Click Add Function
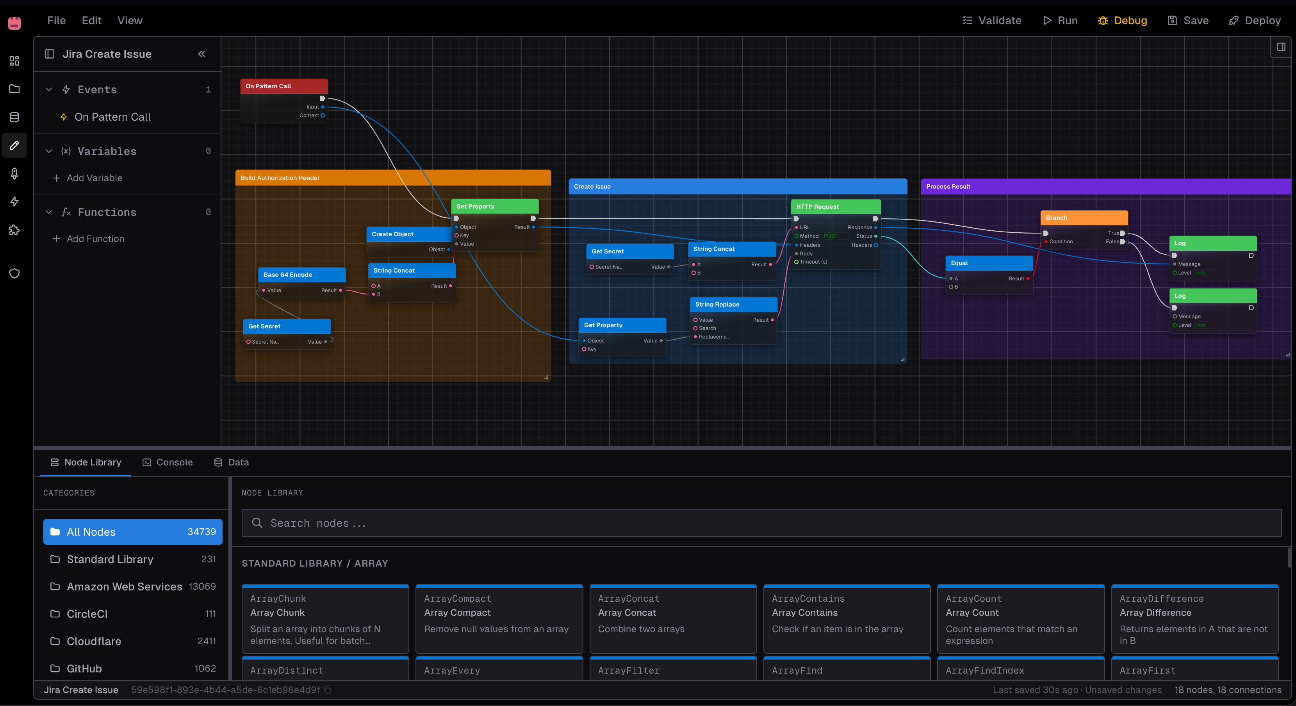Screen dimensions: 1296x706 tap(89, 239)
